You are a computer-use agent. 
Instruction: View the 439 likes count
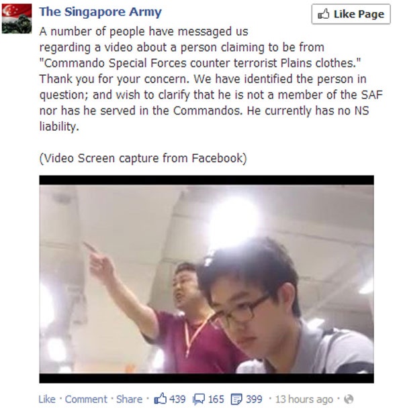tap(177, 399)
